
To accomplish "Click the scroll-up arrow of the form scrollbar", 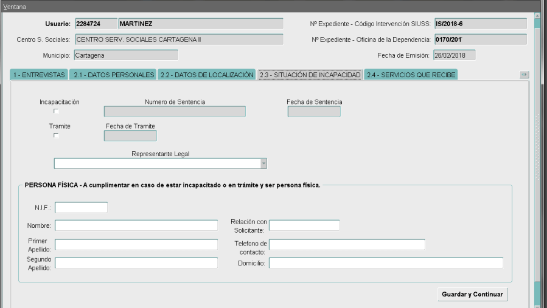I will click(x=538, y=15).
